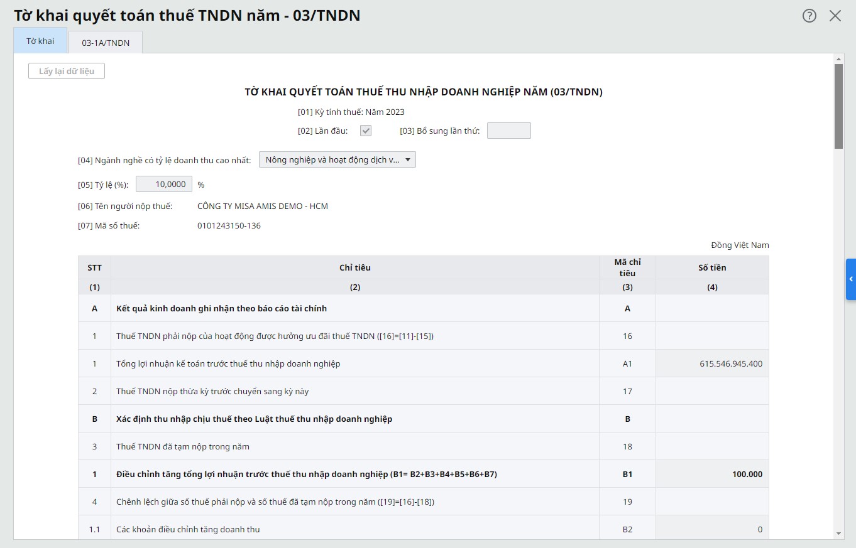Select row Tổng lợi nhuận kế toán trước thuế
This screenshot has width=856, height=548.
pyautogui.click(x=424, y=363)
